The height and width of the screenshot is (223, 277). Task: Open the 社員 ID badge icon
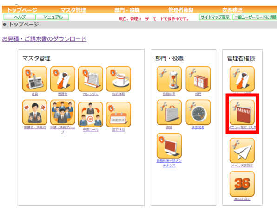pos(35,79)
